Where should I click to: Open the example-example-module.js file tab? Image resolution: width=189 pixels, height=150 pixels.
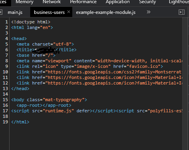point(106,12)
